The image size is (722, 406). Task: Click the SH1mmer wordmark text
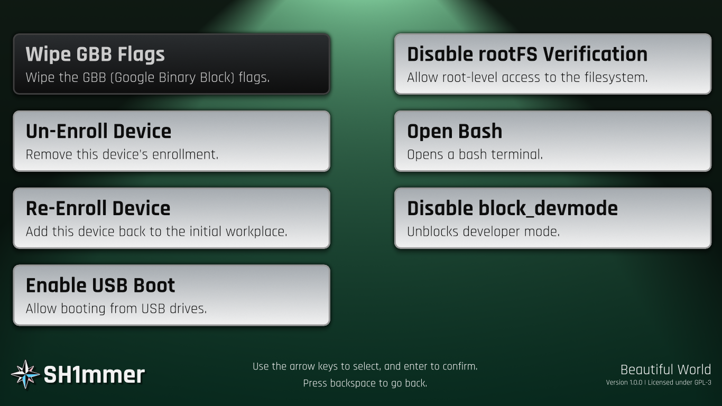pyautogui.click(x=94, y=375)
